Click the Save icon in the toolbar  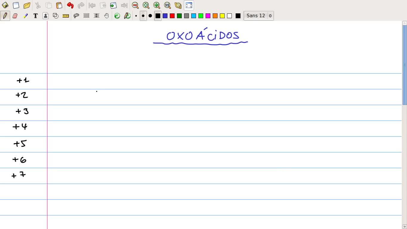[5, 5]
